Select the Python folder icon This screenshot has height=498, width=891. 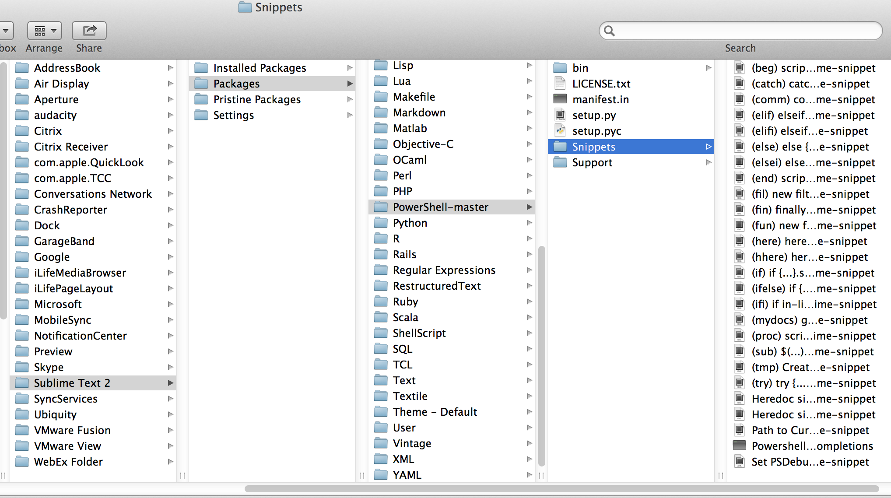(x=381, y=223)
